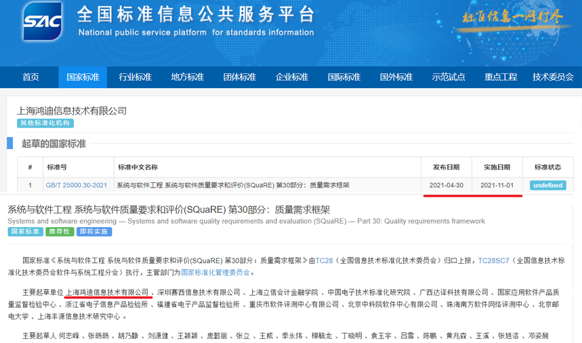Open the 首页 home tab
Viewport: 582px width, 343px height.
[30, 77]
